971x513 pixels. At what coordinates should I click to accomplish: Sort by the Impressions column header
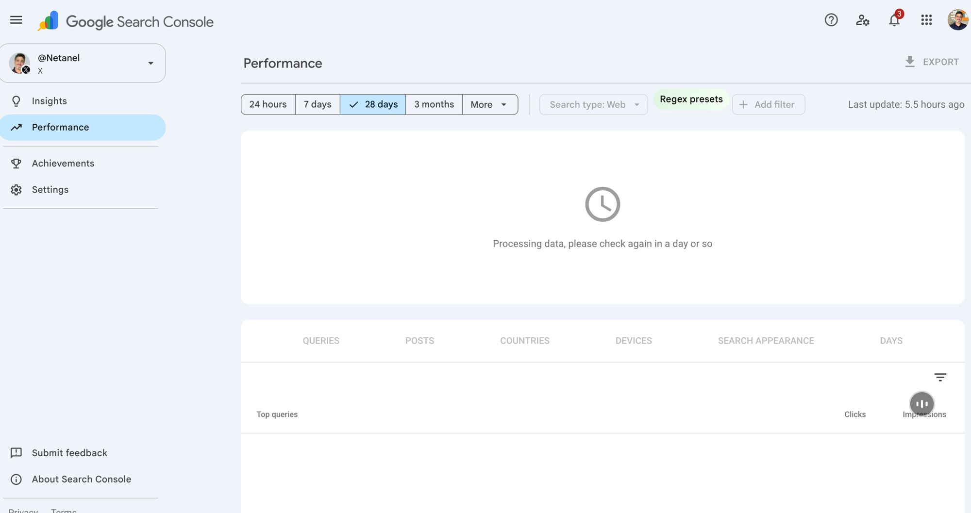click(x=924, y=414)
